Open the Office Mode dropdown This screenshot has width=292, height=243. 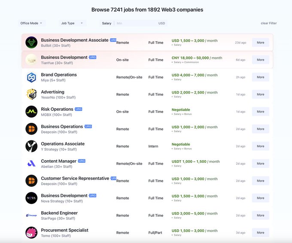pyautogui.click(x=31, y=23)
